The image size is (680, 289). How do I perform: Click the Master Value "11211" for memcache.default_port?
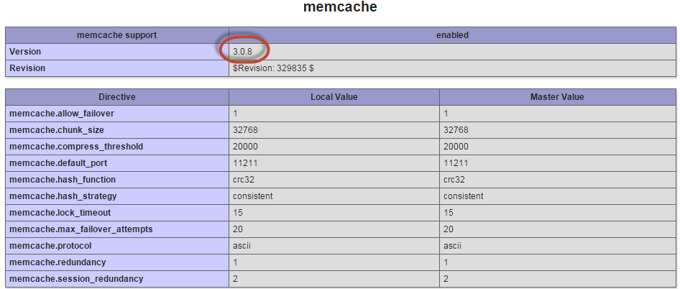pos(456,163)
